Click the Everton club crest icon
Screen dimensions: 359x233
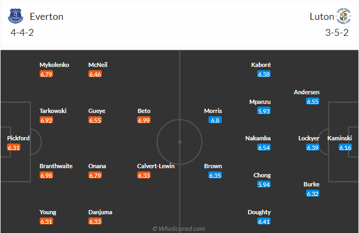point(16,16)
